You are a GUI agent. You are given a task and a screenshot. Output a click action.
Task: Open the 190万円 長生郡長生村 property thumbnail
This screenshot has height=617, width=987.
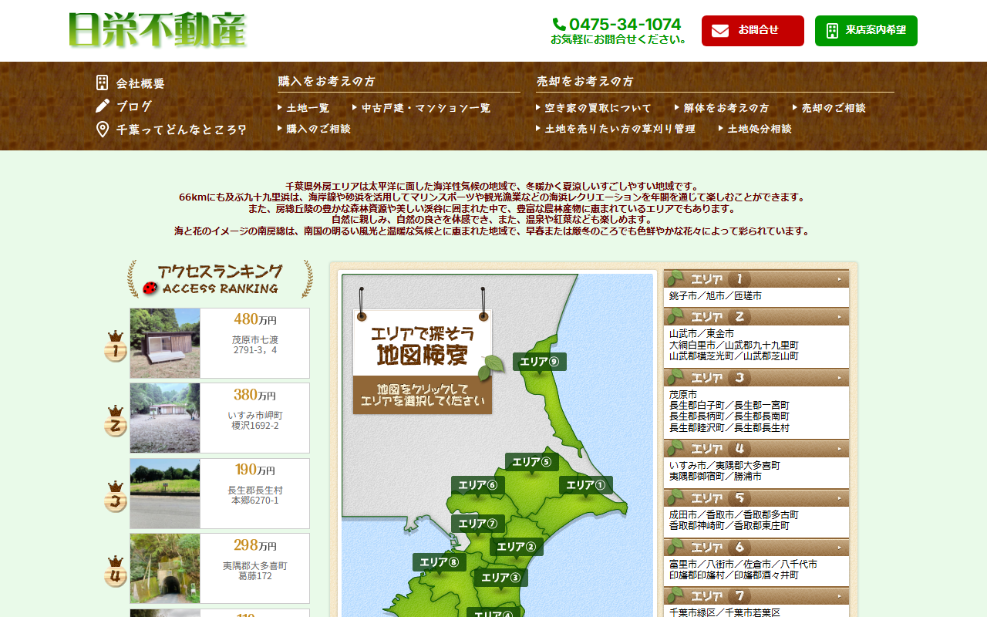(165, 494)
